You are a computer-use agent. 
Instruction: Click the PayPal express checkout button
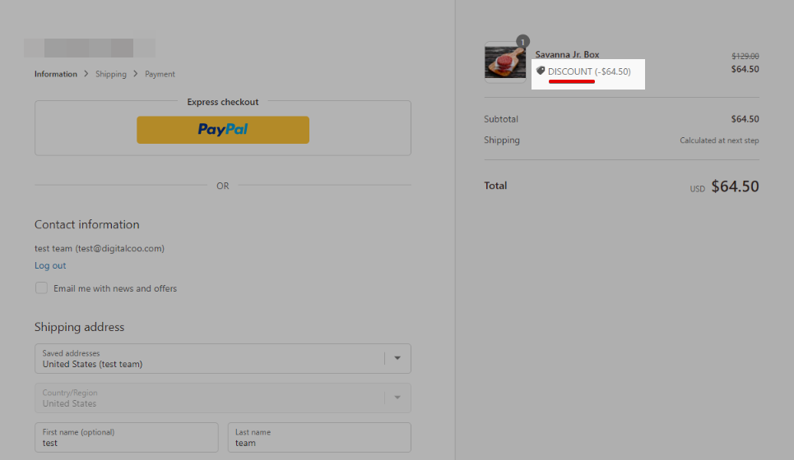pos(223,130)
